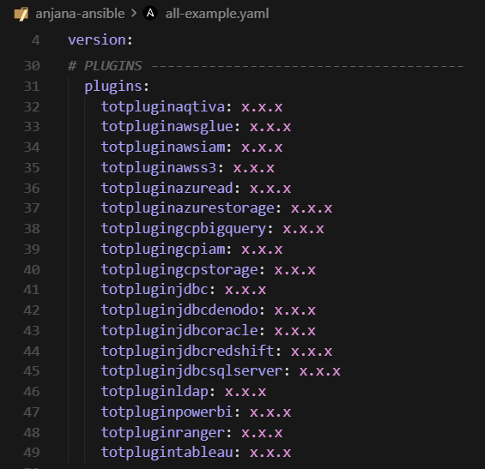
Task: Click the anjana-ansible folder icon in breadcrumb
Action: coord(21,15)
